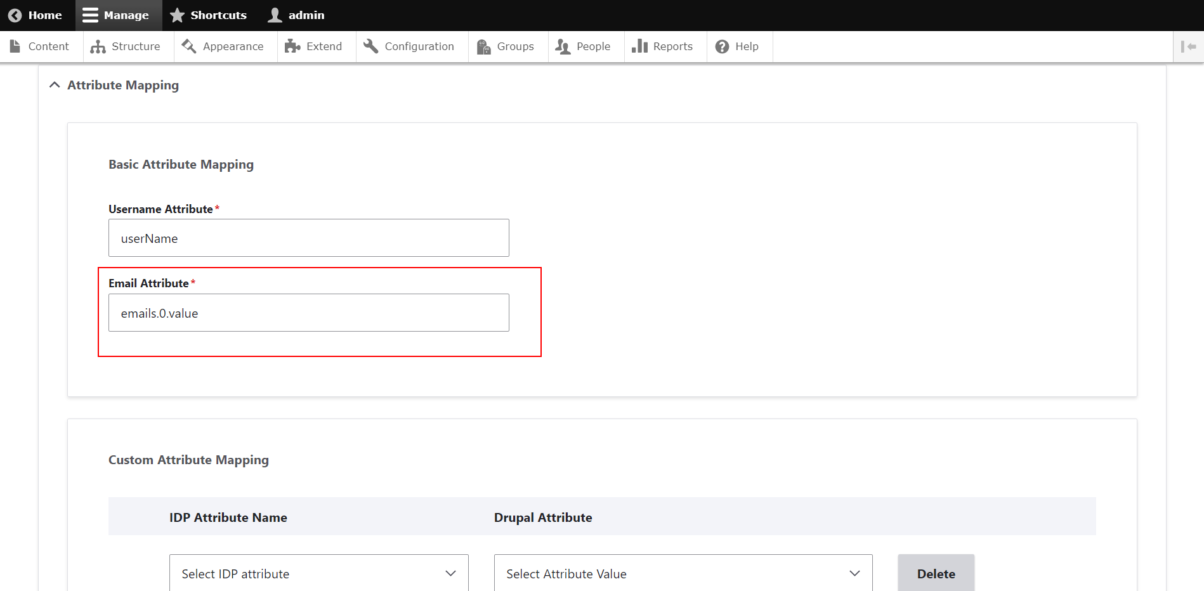Click the Home back-arrow icon
Image resolution: width=1204 pixels, height=591 pixels.
pyautogui.click(x=15, y=15)
